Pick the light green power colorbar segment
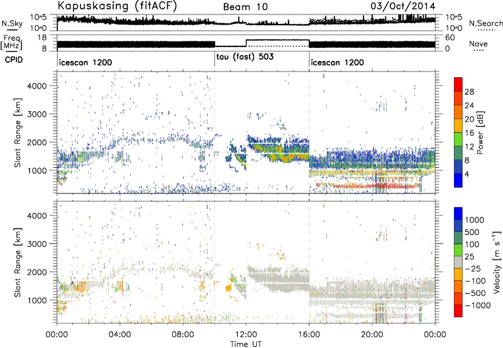This screenshot has height=348, width=503. click(458, 139)
